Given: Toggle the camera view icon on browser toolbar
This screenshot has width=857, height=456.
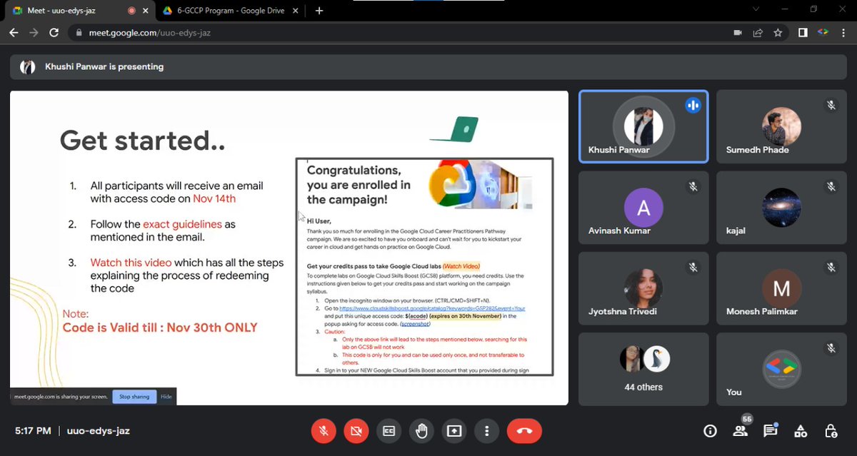Looking at the screenshot, I should pos(737,32).
